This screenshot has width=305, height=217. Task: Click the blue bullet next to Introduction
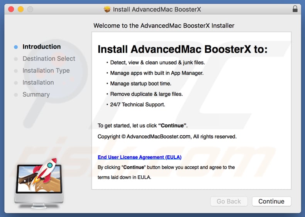[x=16, y=47]
